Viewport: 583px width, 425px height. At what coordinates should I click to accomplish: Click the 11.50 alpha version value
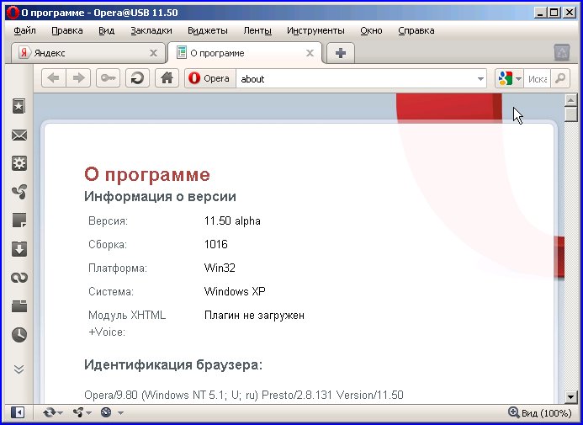point(232,220)
